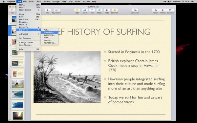The width and height of the screenshot is (197, 123).
Task: Open the Format inspector
Action: click(x=155, y=10)
